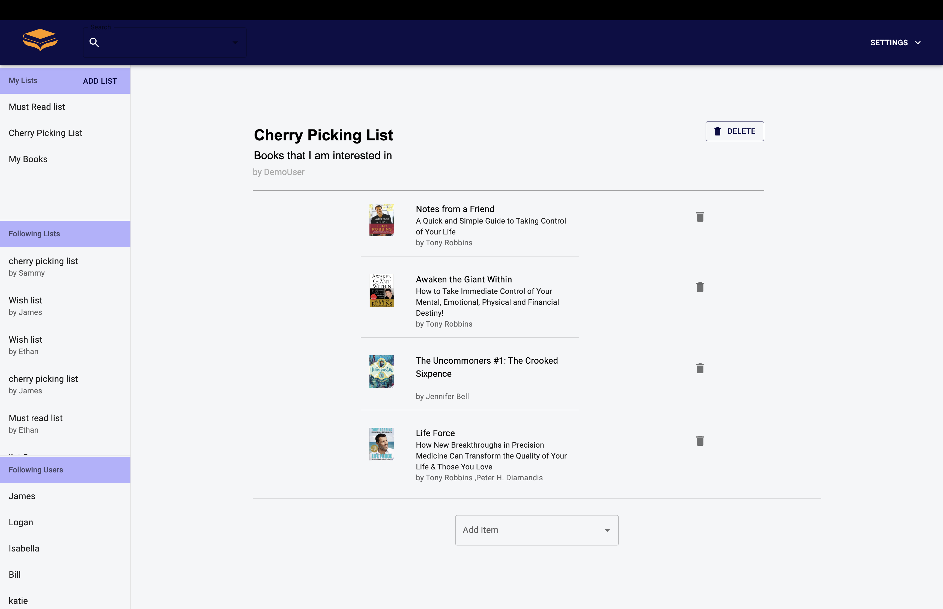Open the Must Read list
943x609 pixels.
pyautogui.click(x=37, y=107)
